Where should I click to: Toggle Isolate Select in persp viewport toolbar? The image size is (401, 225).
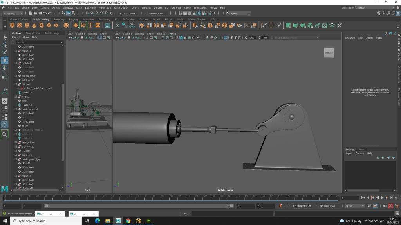225,38
